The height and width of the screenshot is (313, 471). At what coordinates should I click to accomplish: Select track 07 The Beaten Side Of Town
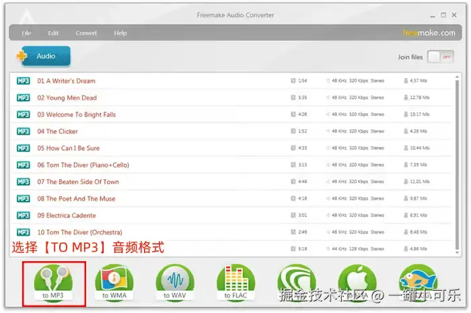click(231, 182)
